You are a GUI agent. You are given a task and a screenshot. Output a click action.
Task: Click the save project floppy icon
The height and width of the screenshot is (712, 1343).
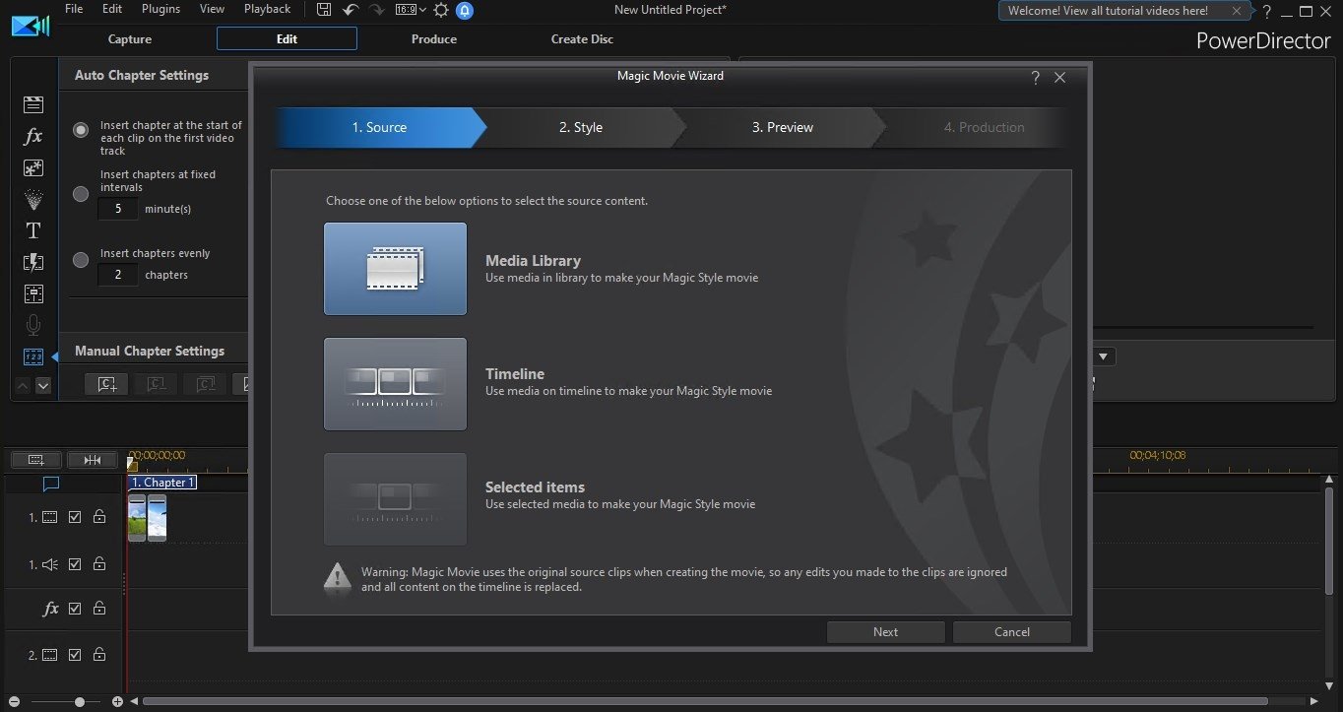pyautogui.click(x=324, y=10)
